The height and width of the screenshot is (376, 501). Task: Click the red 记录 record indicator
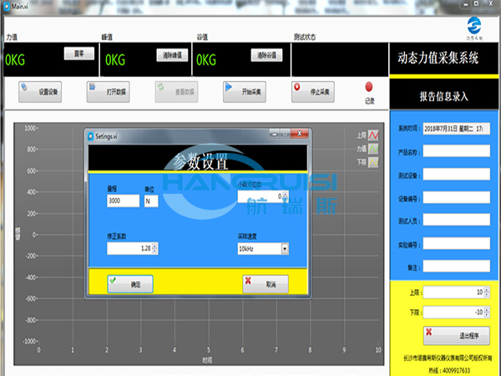click(x=369, y=87)
